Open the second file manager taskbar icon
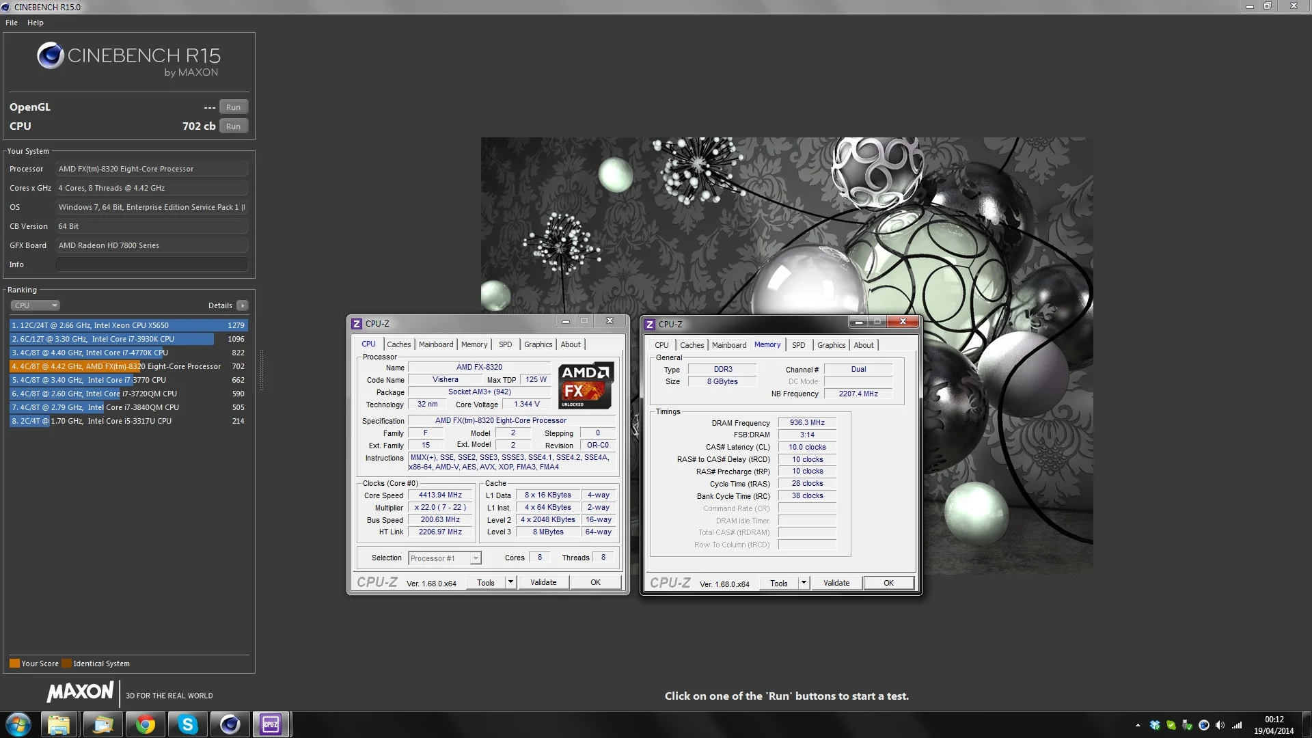The image size is (1312, 738). (x=102, y=724)
